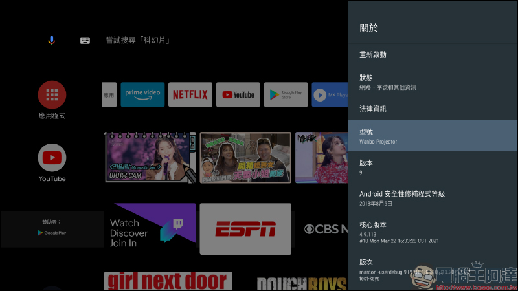Open the red Apps launcher icon
The width and height of the screenshot is (518, 291).
pyautogui.click(x=52, y=94)
